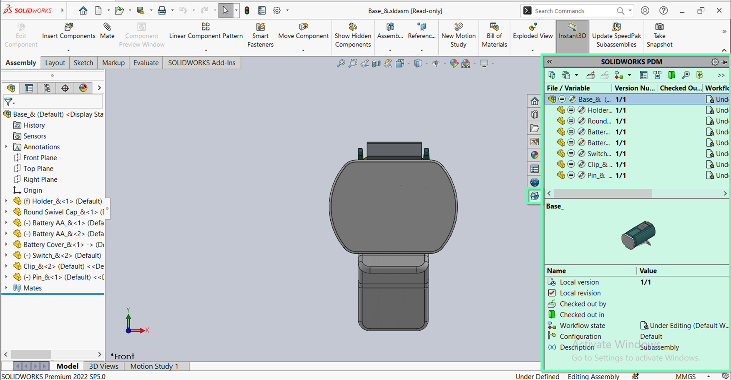Viewport: 731px width, 380px height.
Task: Open the Exploded View tool
Action: [533, 33]
